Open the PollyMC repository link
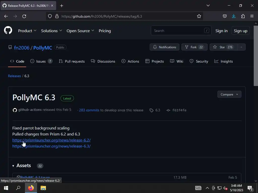The width and height of the screenshot is (258, 193). (43, 48)
